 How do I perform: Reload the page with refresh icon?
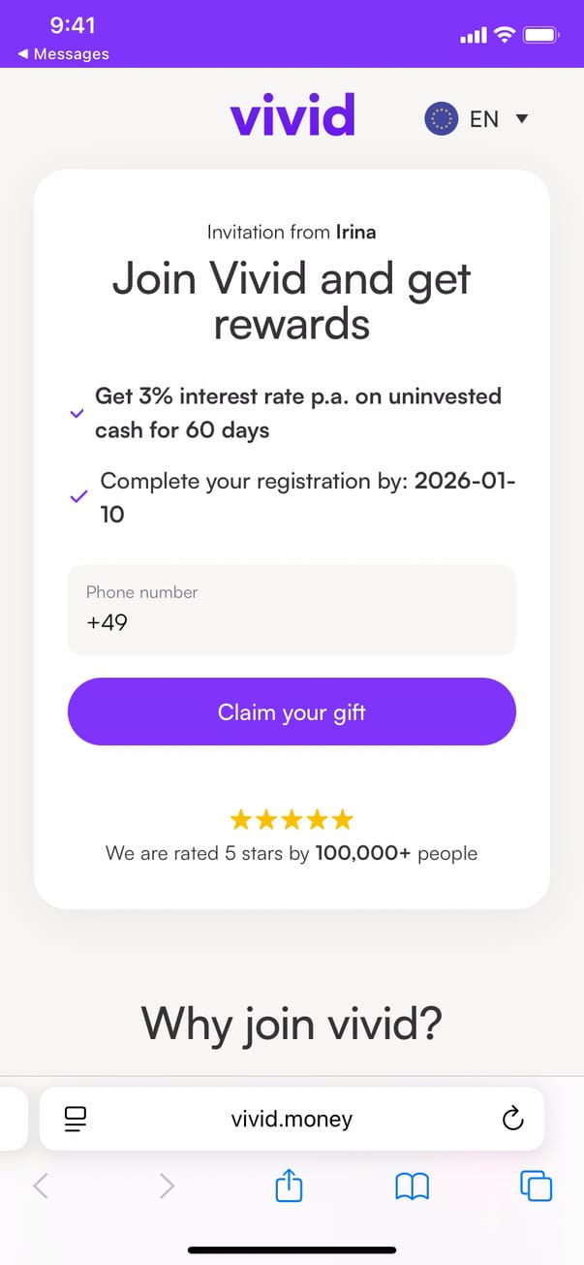pyautogui.click(x=512, y=1120)
